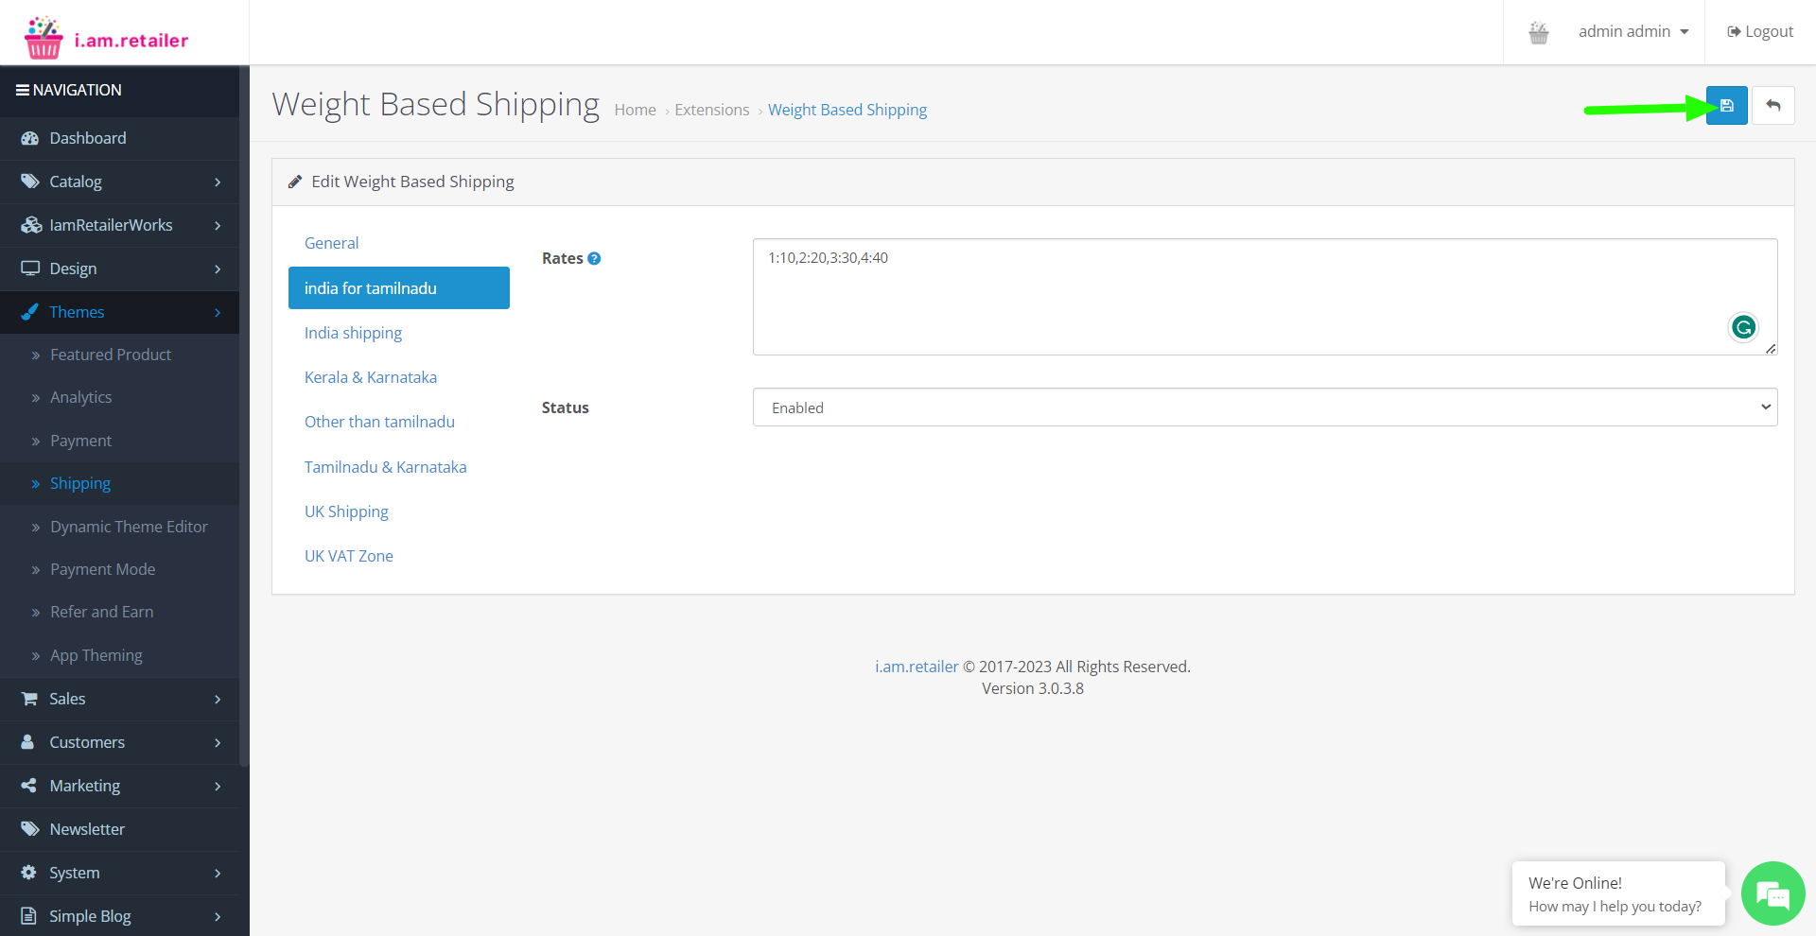Viewport: 1816px width, 936px height.
Task: Open the Status dropdown
Action: (x=1265, y=407)
